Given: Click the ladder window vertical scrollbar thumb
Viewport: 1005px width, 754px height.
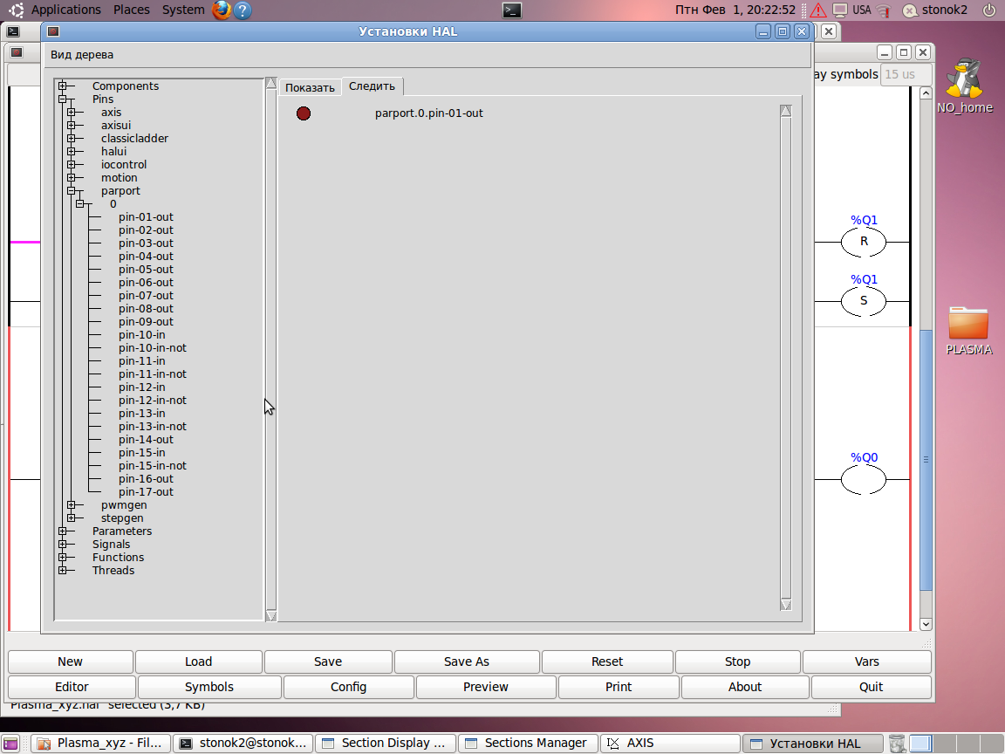Looking at the screenshot, I should tap(926, 460).
